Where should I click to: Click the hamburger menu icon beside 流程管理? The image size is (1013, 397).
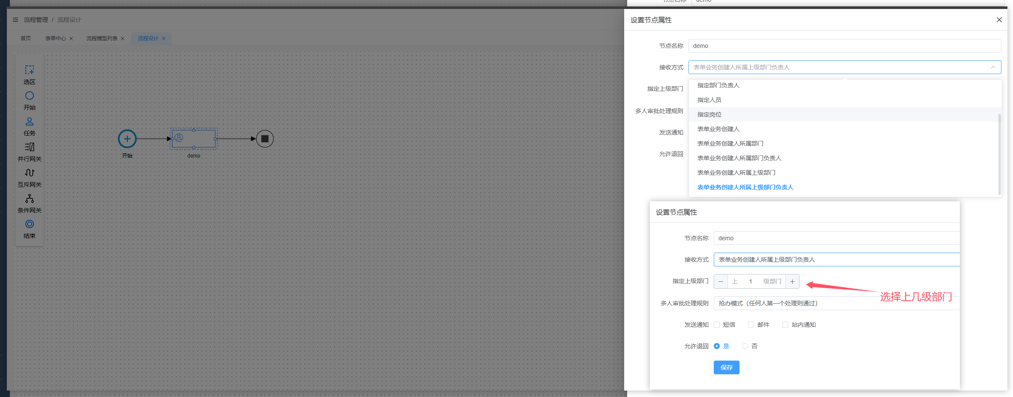coord(15,20)
